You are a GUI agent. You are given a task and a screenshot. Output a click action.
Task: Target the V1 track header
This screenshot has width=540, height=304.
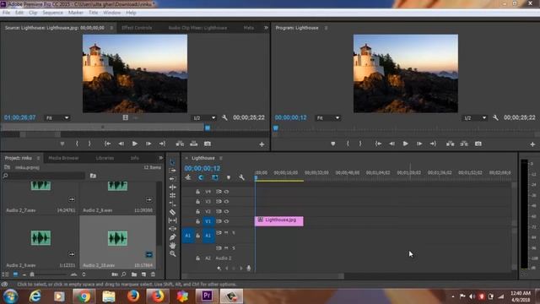click(208, 221)
